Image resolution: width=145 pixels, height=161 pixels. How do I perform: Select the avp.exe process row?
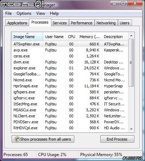click(70, 50)
